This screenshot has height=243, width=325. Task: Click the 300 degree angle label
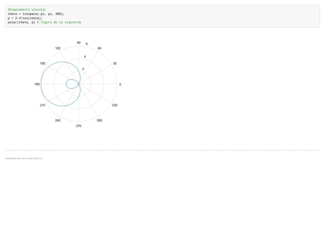[x=99, y=120]
